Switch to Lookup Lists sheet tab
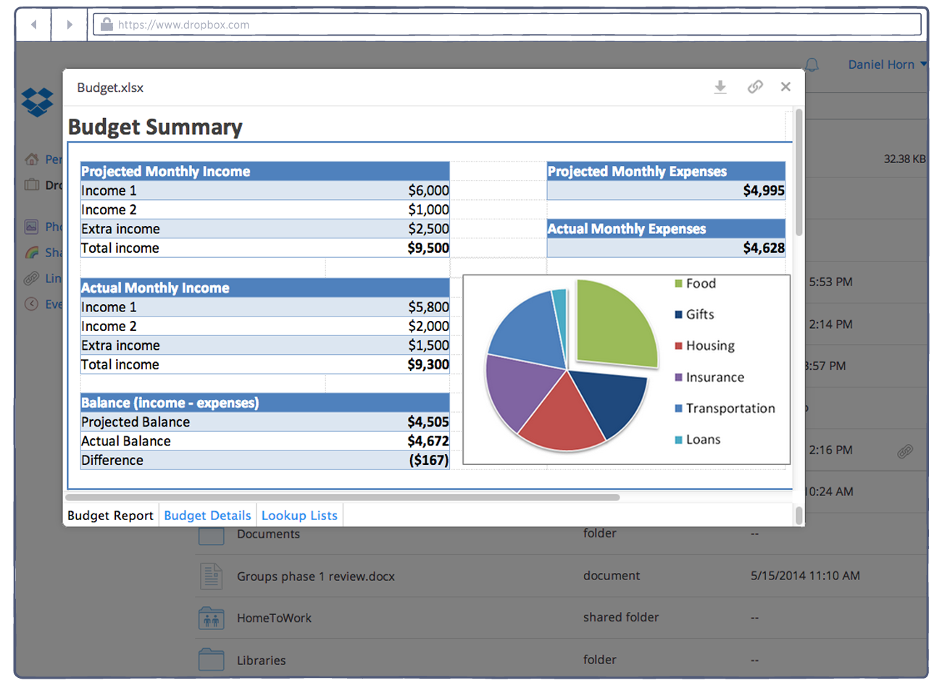Viewport: 942px width, 683px height. pyautogui.click(x=299, y=516)
